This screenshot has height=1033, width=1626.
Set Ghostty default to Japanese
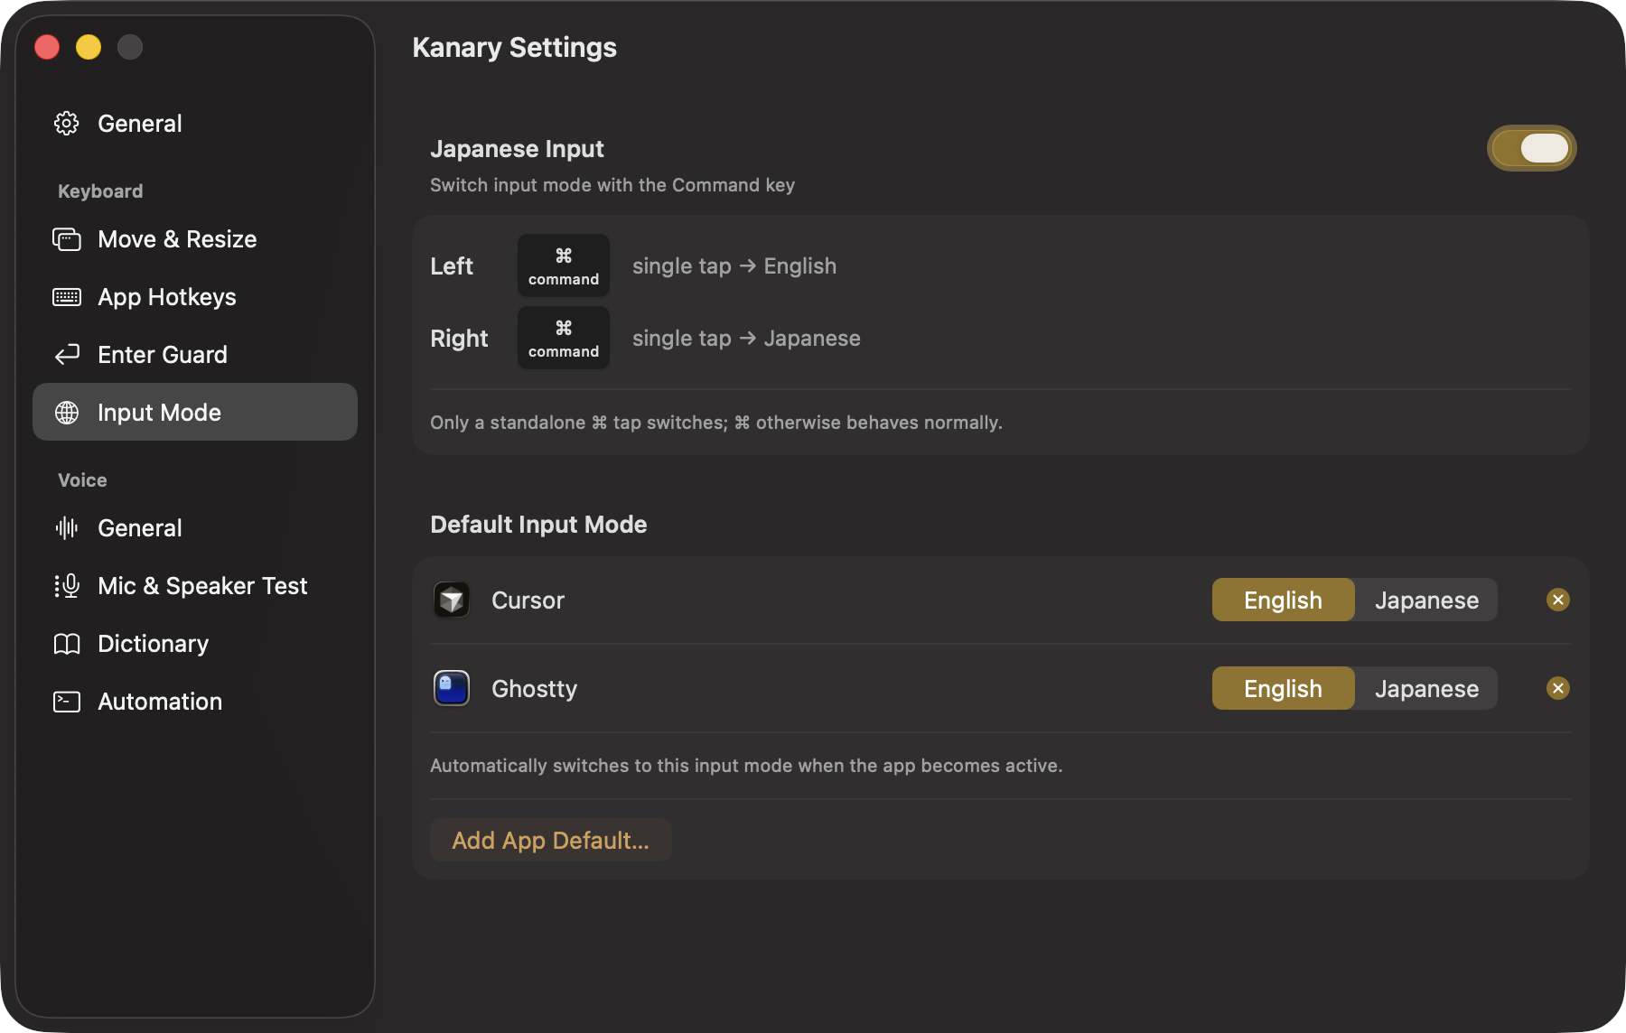pyautogui.click(x=1426, y=688)
